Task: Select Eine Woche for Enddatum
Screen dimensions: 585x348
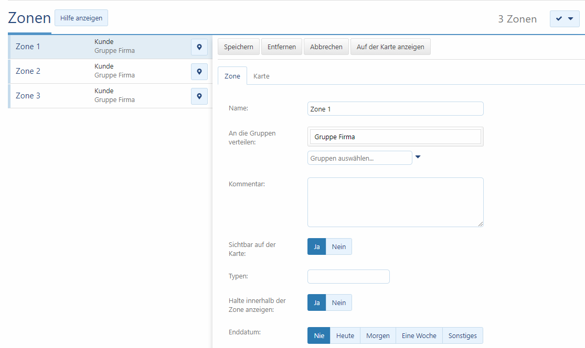Action: (x=419, y=335)
